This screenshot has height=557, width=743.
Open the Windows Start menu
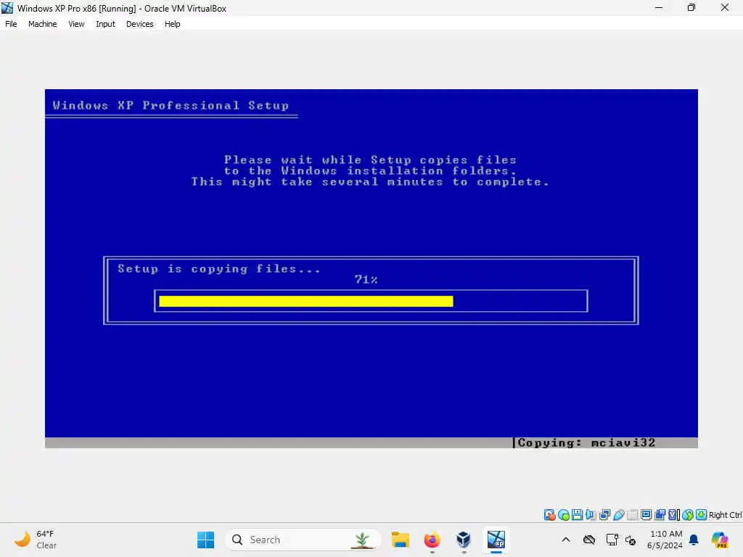tap(205, 540)
